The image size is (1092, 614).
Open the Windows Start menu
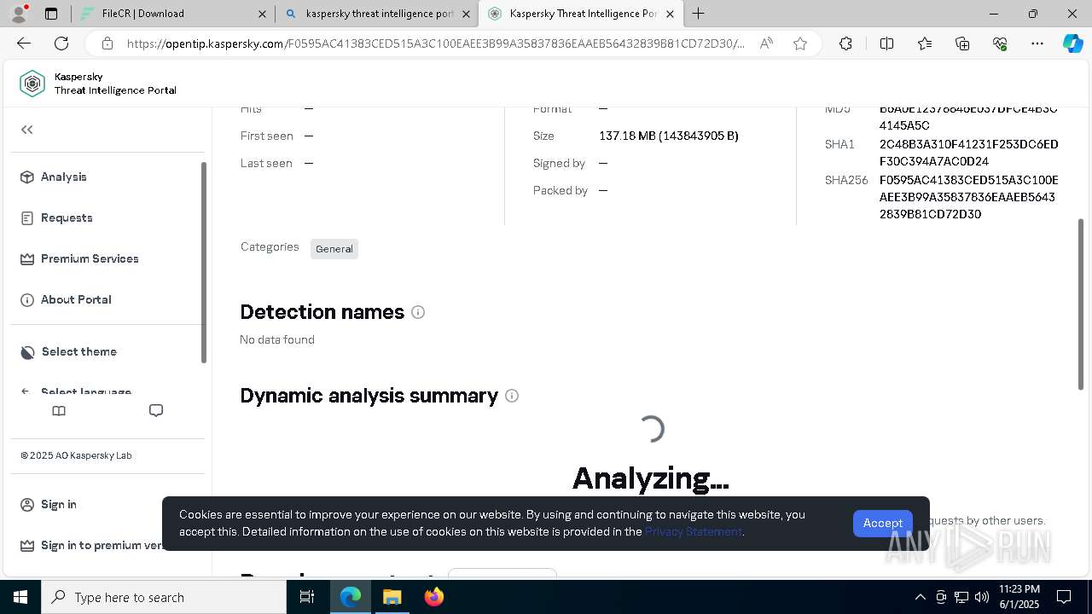[x=20, y=597]
